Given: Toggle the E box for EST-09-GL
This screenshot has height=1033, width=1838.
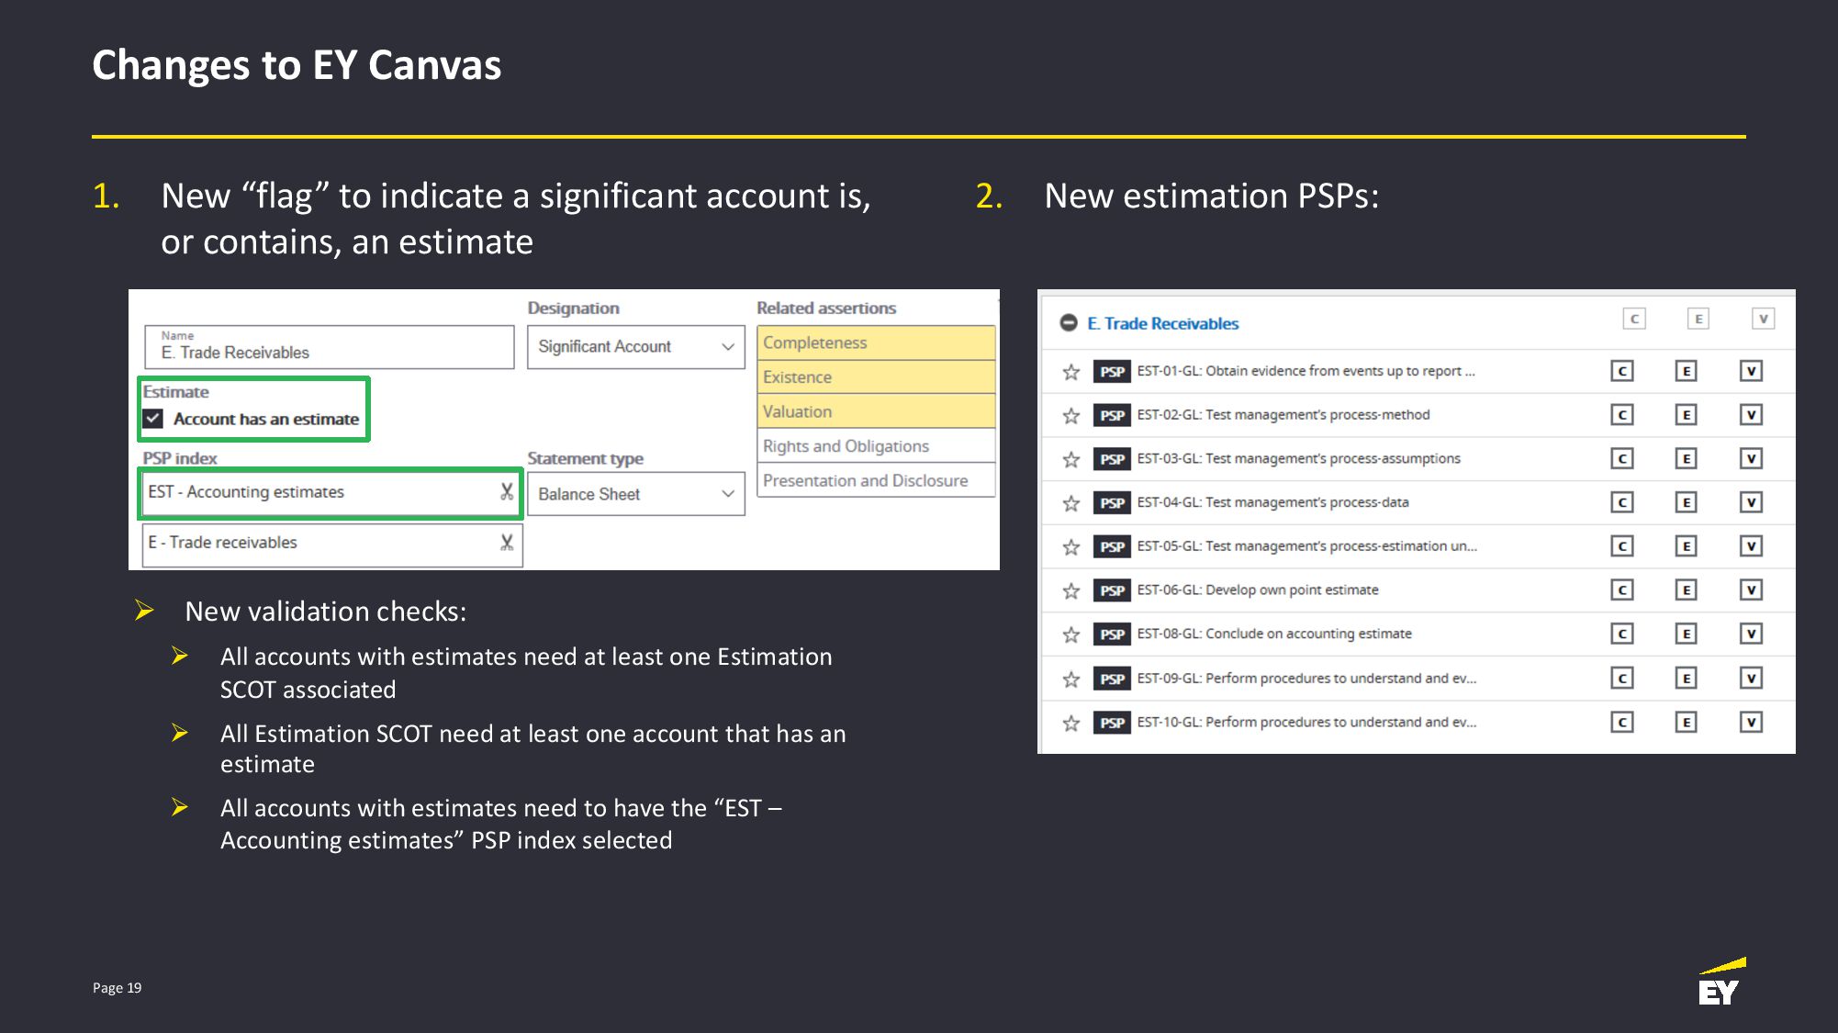Looking at the screenshot, I should (1686, 679).
